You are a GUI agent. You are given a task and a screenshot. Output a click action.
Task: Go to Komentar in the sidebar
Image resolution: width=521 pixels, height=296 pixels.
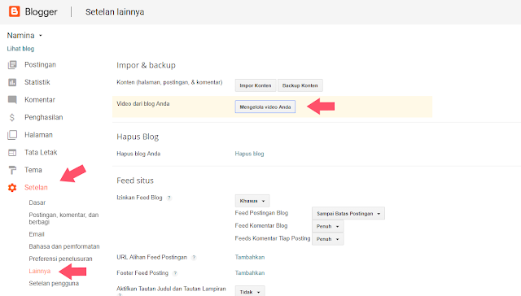click(x=40, y=100)
